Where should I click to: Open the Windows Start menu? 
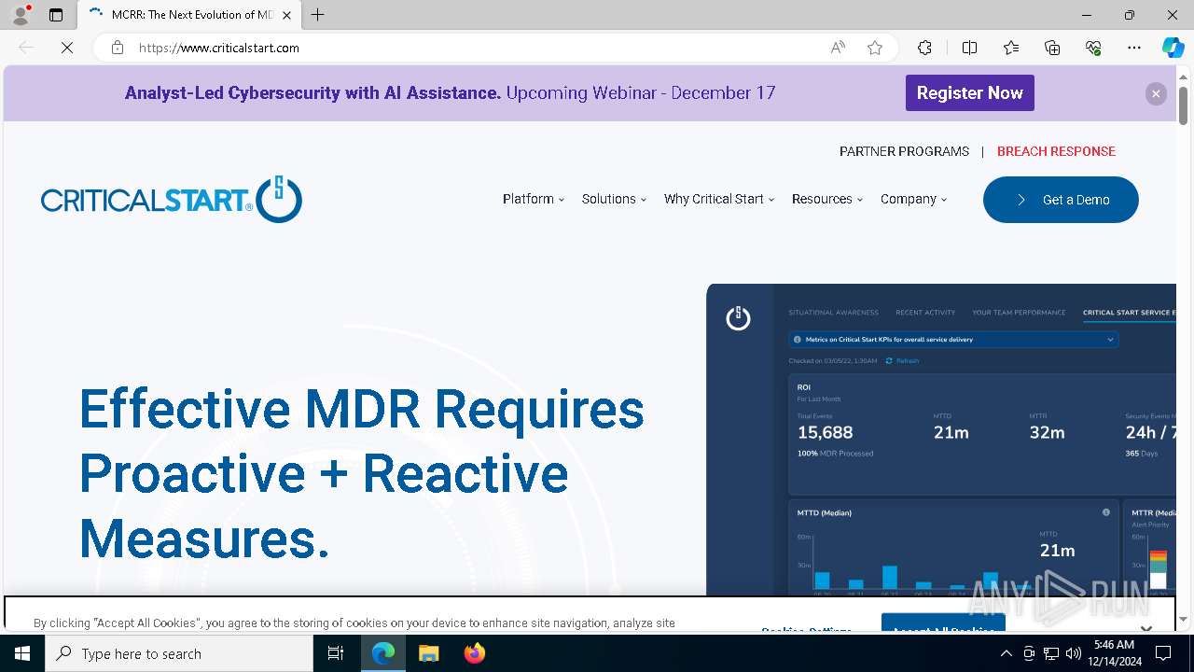coord(22,653)
